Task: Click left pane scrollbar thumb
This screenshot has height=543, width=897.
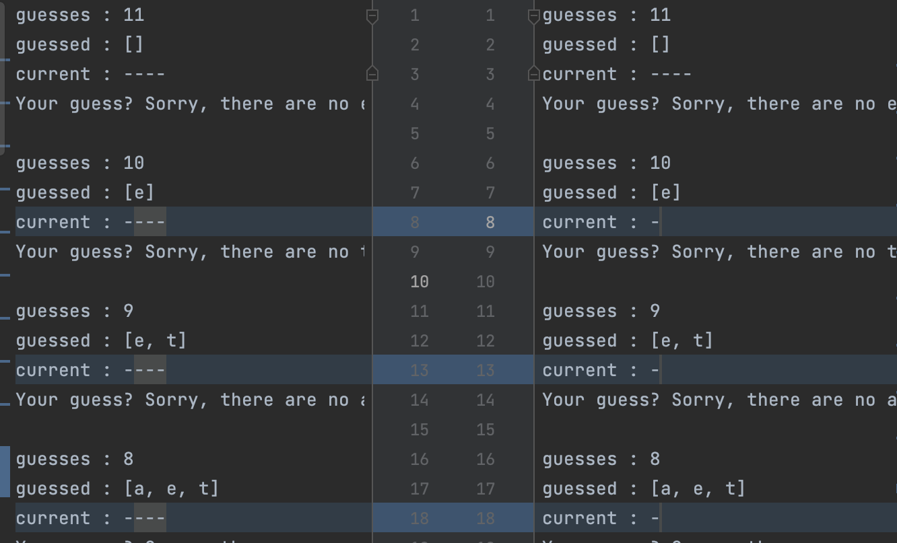Action: [3, 74]
